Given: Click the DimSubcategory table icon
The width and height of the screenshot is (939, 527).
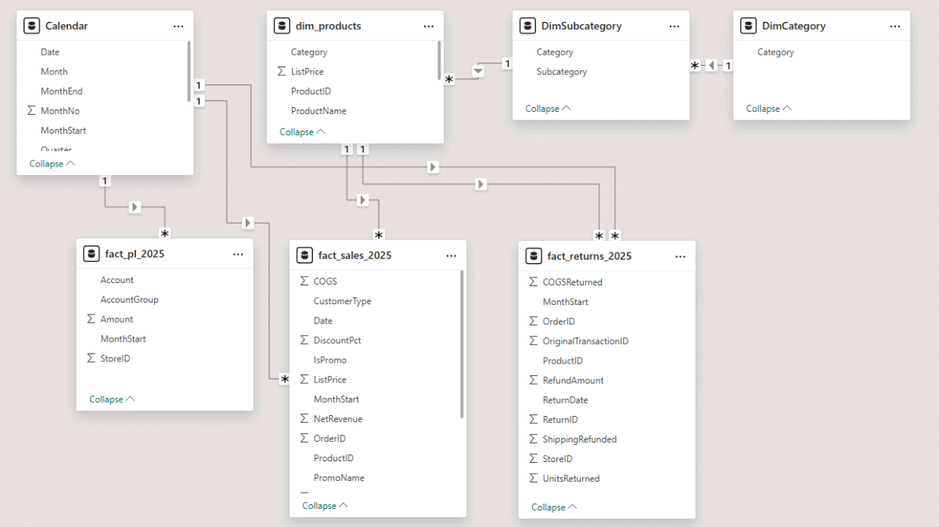Looking at the screenshot, I should coord(528,26).
